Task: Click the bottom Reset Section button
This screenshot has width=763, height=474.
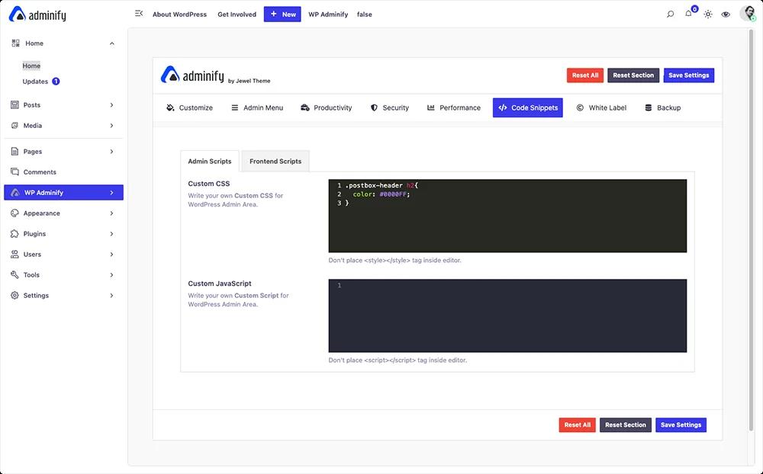Action: (x=626, y=425)
